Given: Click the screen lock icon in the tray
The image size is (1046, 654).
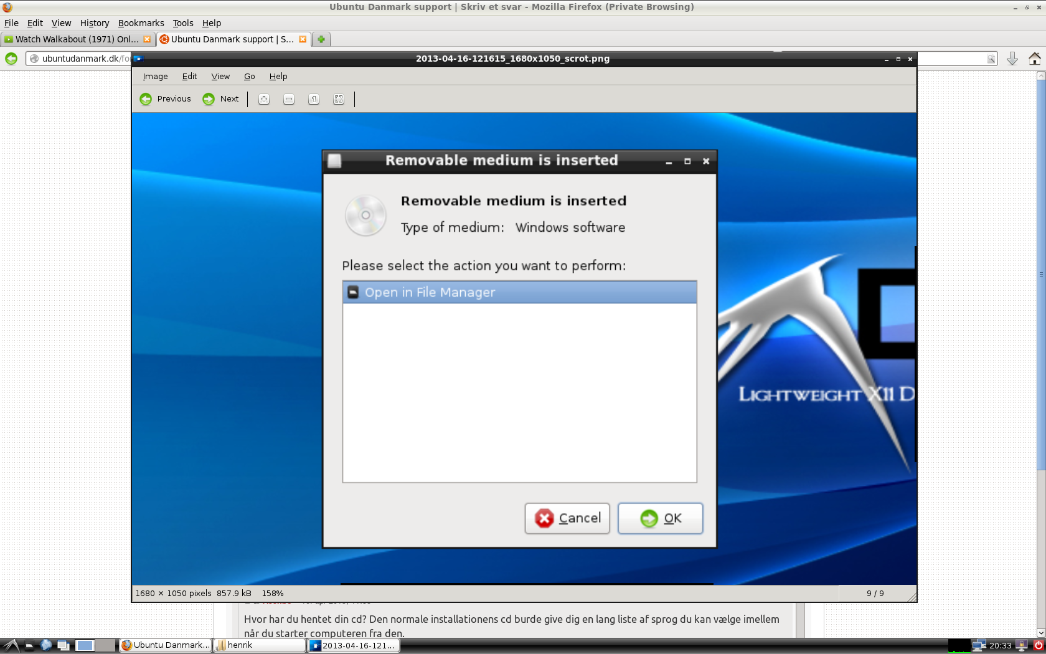Looking at the screenshot, I should 1022,646.
